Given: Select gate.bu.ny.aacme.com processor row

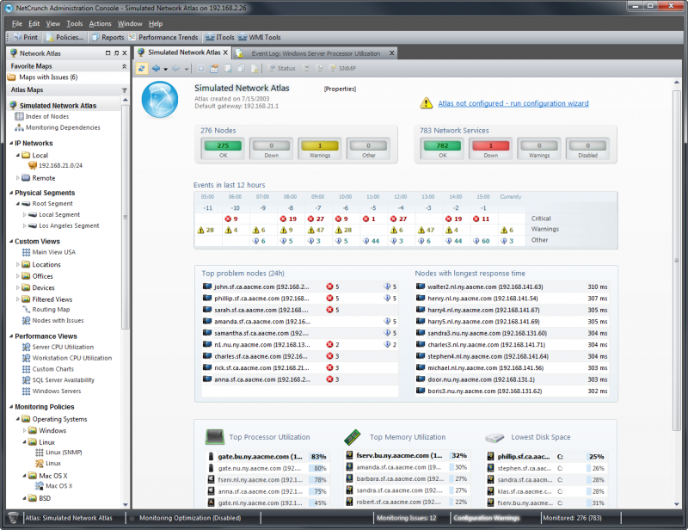Looking at the screenshot, I should 267,457.
